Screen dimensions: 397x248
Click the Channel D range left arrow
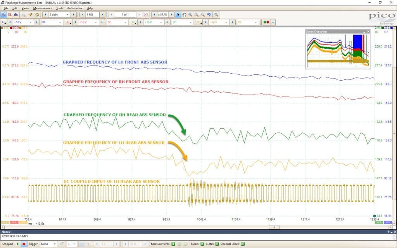[x=205, y=22]
